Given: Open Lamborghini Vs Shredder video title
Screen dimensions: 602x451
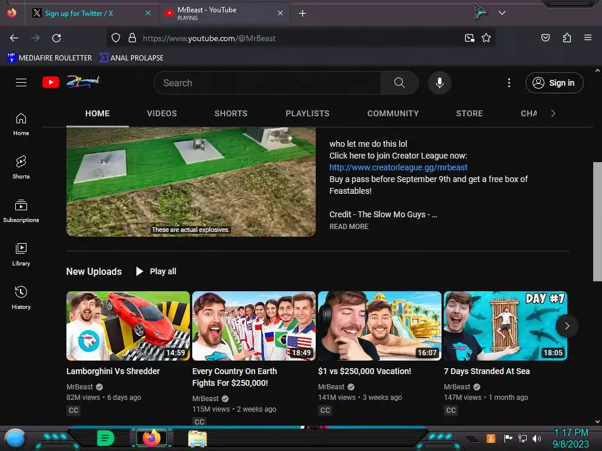Looking at the screenshot, I should tap(113, 371).
